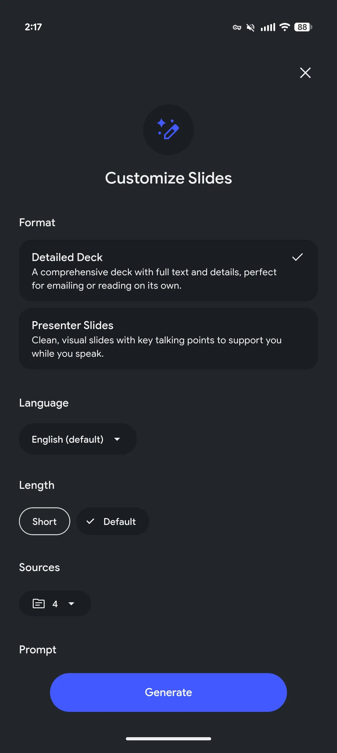Viewport: 337px width, 753px height.
Task: Select the Presenter Slides format
Action: coord(168,338)
